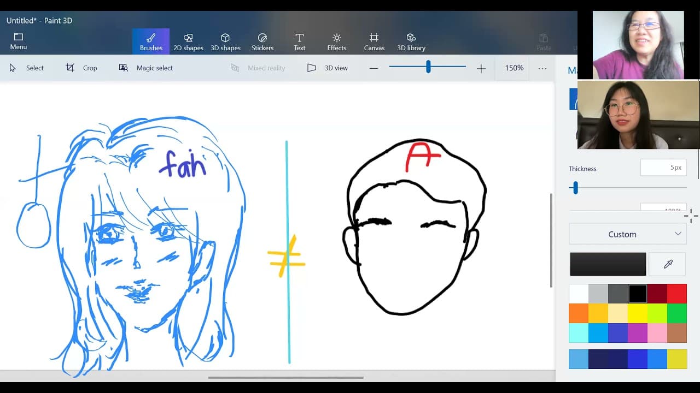Open the 2D shapes tools
Viewport: 700px width, 393px height.
click(x=188, y=41)
